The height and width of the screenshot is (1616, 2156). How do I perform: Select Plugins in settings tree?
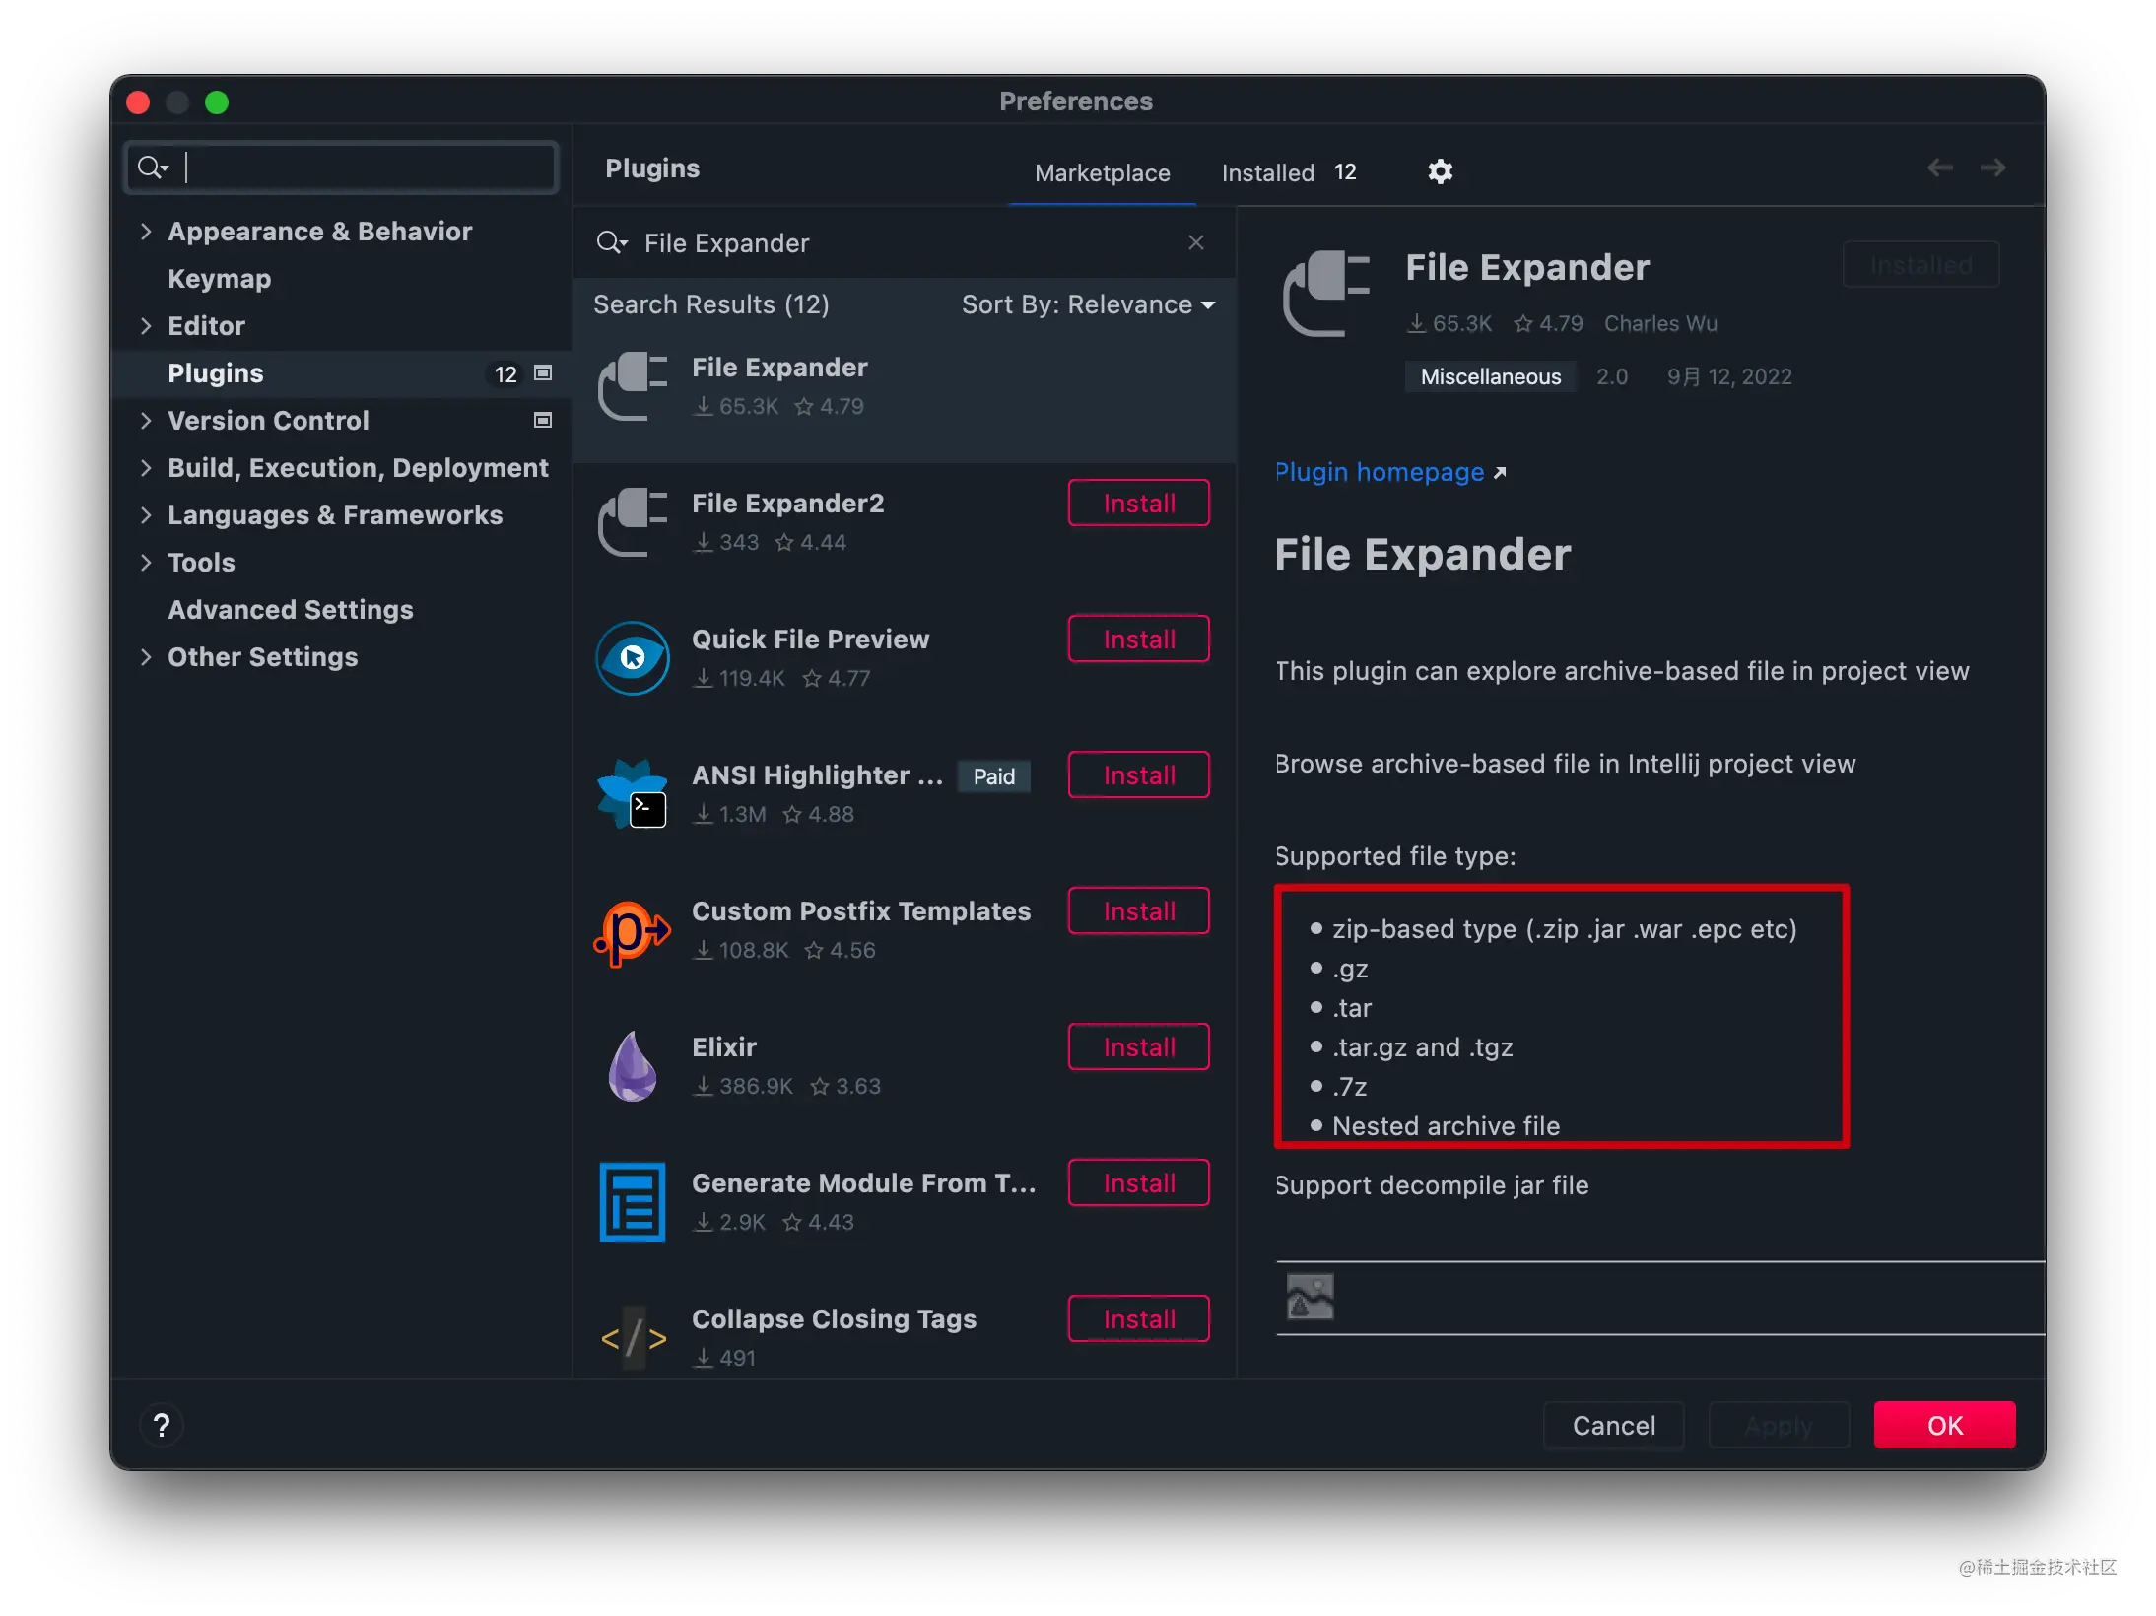pyautogui.click(x=340, y=373)
